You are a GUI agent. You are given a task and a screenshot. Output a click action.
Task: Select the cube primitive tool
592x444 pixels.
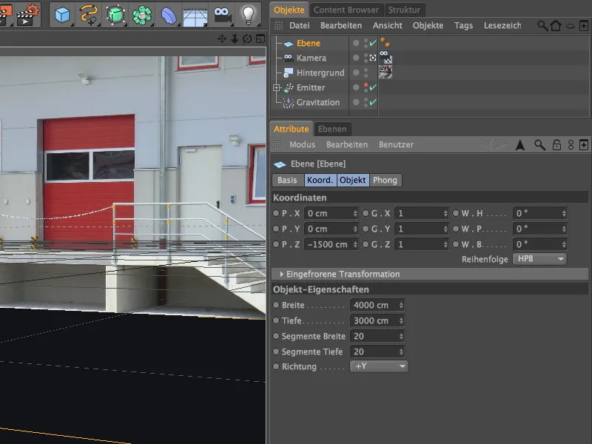(x=61, y=13)
